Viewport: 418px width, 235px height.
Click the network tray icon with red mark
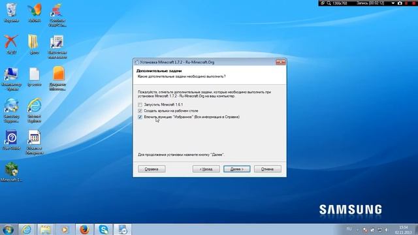(x=365, y=229)
